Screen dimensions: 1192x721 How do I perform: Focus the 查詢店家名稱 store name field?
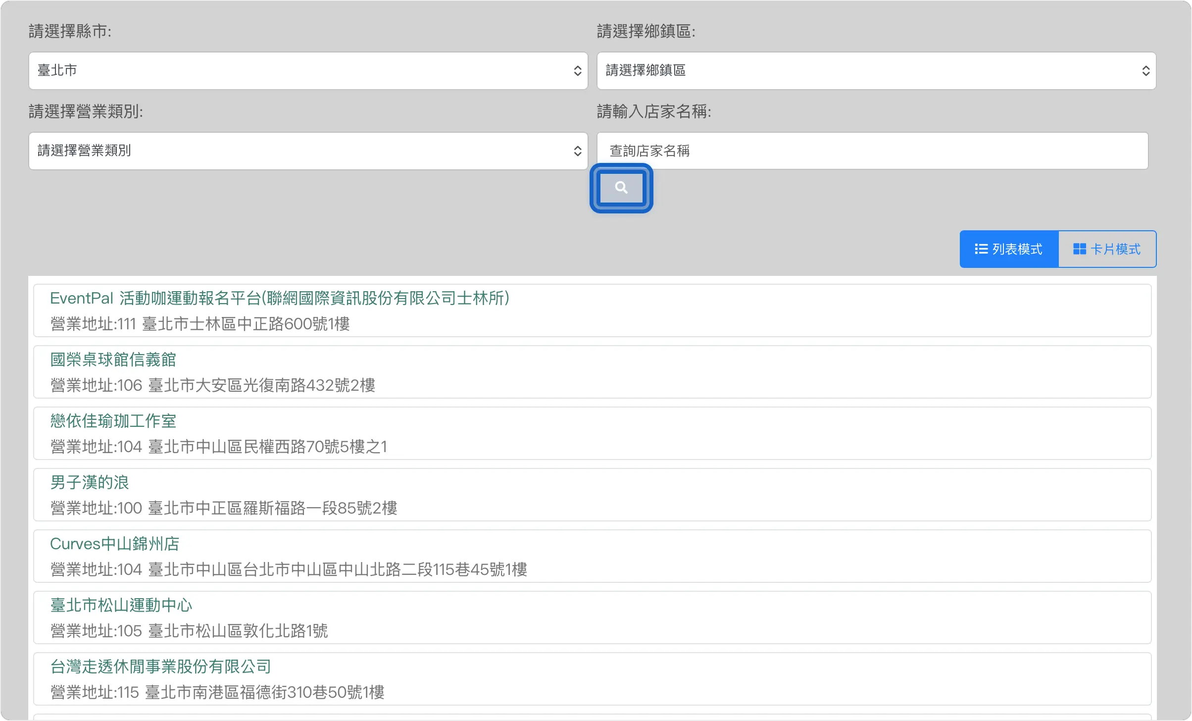click(872, 151)
